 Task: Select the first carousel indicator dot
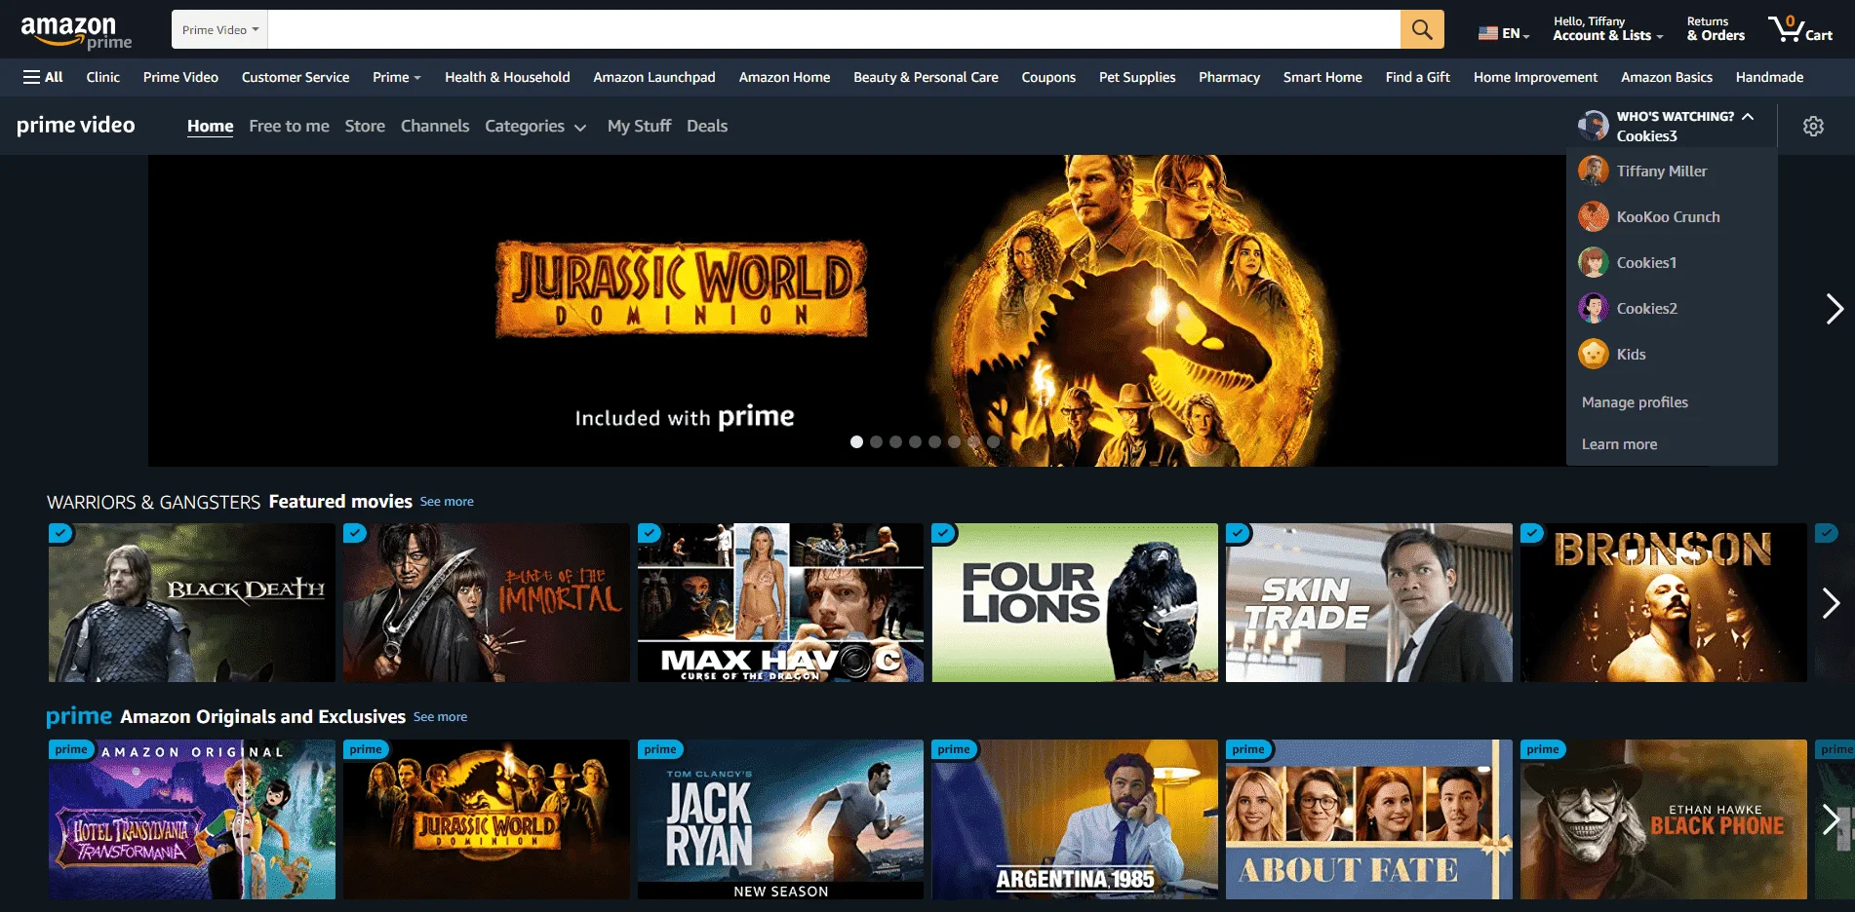coord(856,441)
